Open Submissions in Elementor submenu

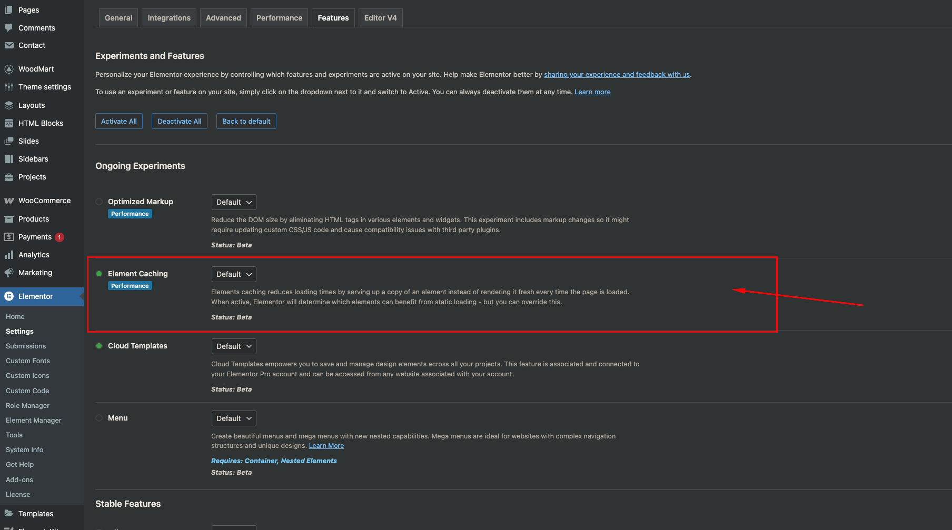coord(26,346)
